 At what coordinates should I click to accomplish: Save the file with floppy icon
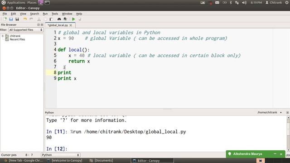pyautogui.click(x=17, y=19)
